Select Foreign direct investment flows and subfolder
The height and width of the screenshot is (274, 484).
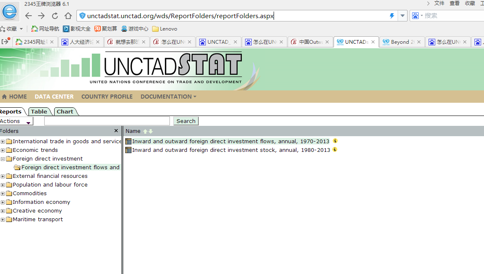click(x=70, y=168)
